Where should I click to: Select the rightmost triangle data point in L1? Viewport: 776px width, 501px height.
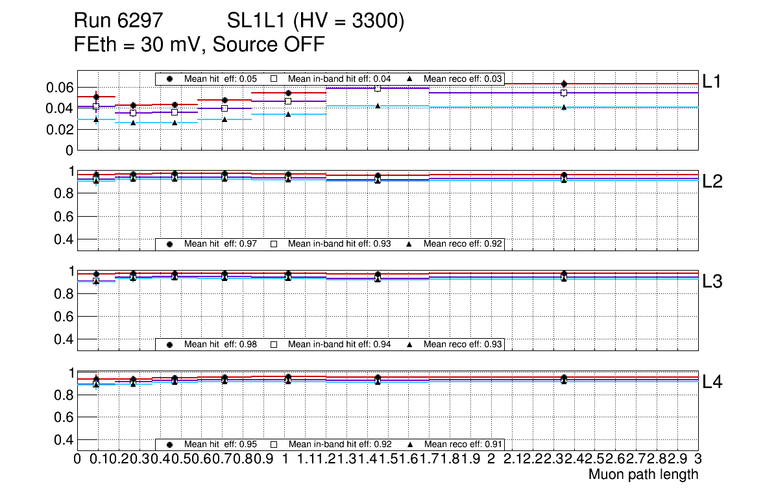564,107
